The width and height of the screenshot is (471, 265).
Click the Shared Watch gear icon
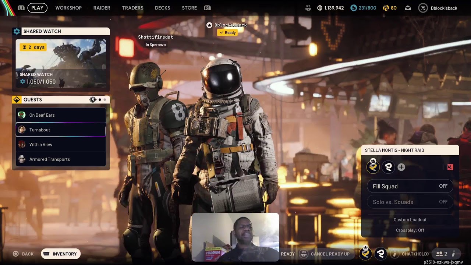[x=17, y=32]
